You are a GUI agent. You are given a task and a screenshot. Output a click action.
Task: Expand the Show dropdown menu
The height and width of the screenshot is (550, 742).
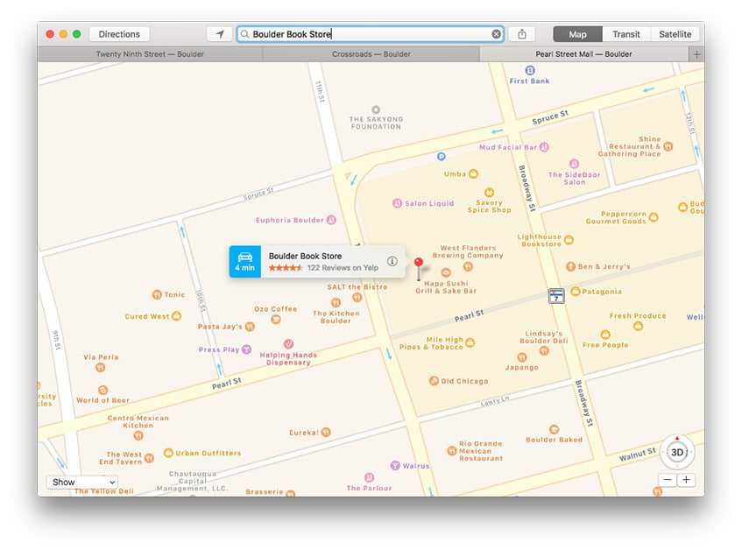[x=81, y=482]
